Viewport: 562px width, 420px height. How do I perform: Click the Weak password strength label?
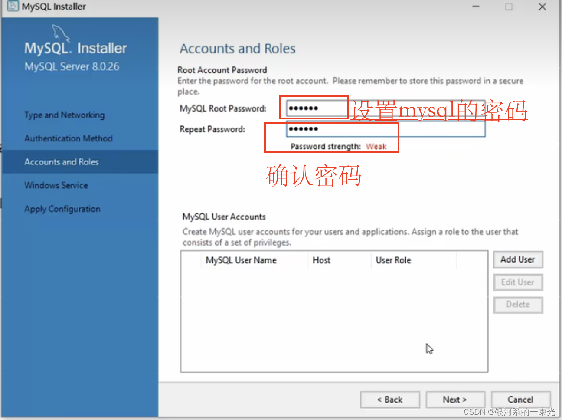tap(376, 147)
